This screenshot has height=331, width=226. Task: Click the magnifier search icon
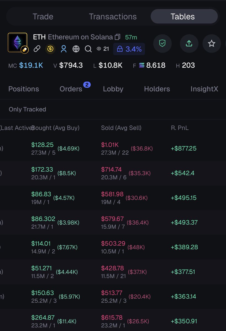click(x=88, y=49)
